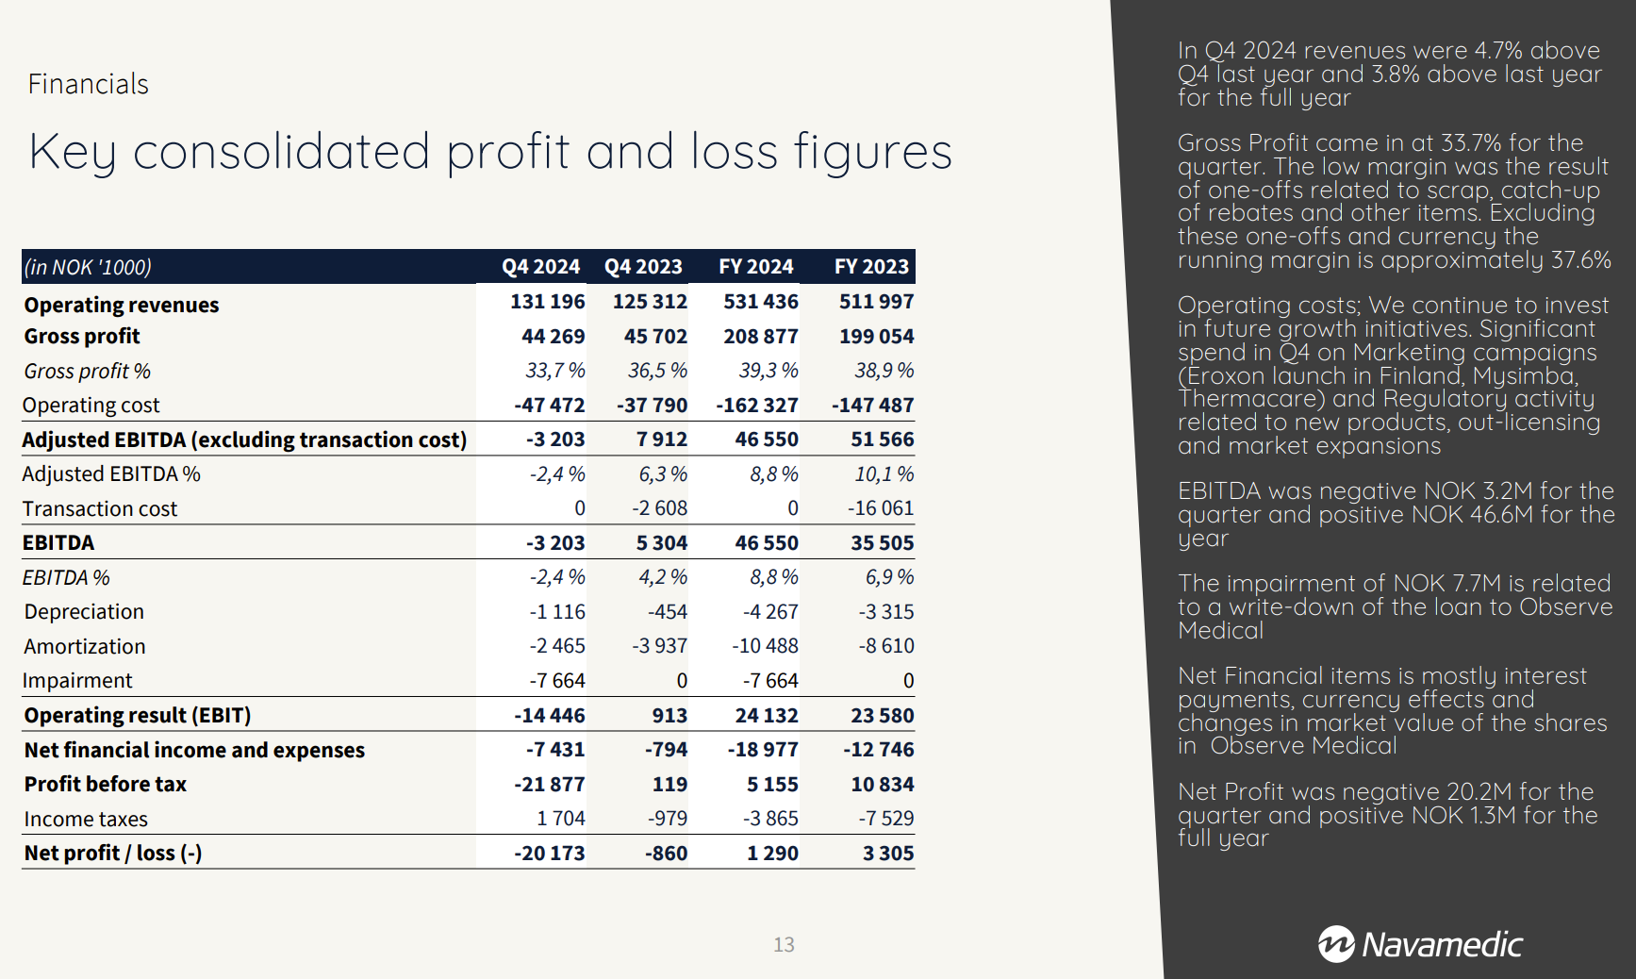The width and height of the screenshot is (1636, 979).
Task: Select the 'Net profit / loss (-)' row label
Action: (x=113, y=854)
